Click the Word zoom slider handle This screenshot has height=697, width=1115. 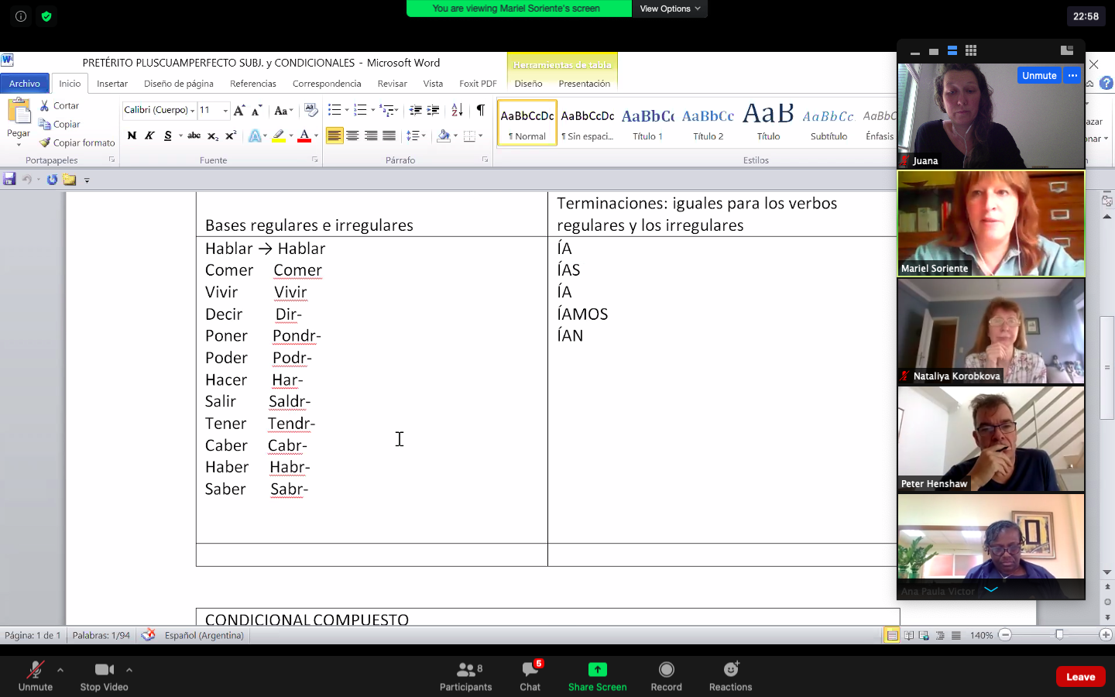pyautogui.click(x=1059, y=635)
